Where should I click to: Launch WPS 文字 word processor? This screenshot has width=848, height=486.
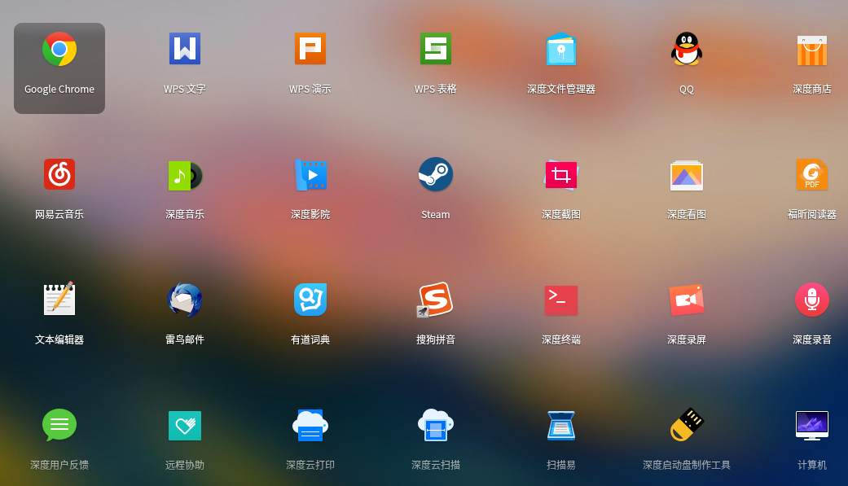tap(185, 49)
